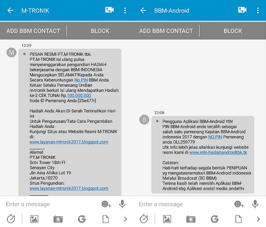Open the camera in the M-TRONIK chat
Image resolution: width=266 pixels, height=227 pixels.
click(x=58, y=219)
